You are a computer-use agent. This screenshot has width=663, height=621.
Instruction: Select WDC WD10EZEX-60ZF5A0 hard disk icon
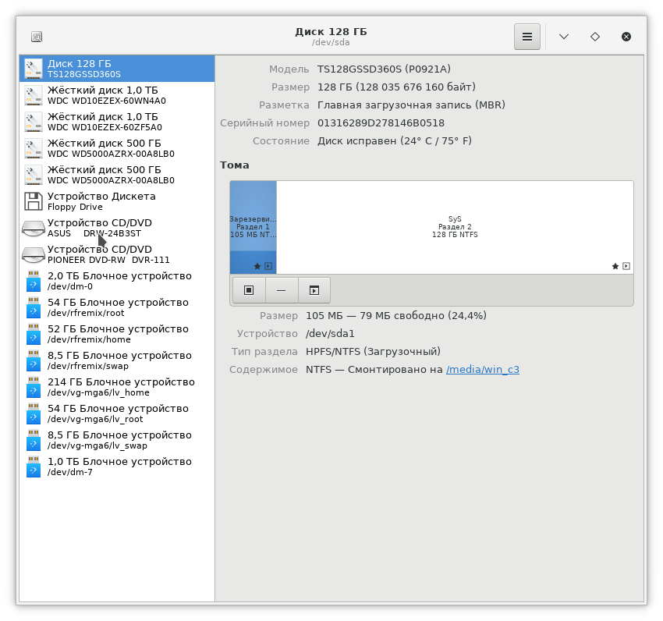34,122
